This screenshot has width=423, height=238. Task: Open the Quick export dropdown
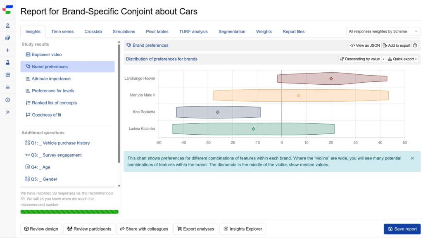coord(402,59)
